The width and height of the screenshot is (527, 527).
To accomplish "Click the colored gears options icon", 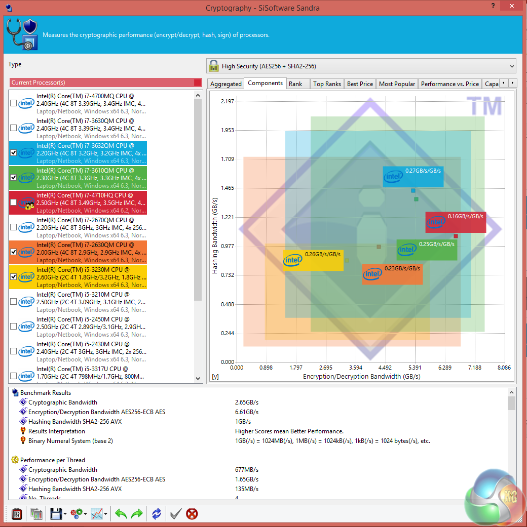I will (77, 513).
